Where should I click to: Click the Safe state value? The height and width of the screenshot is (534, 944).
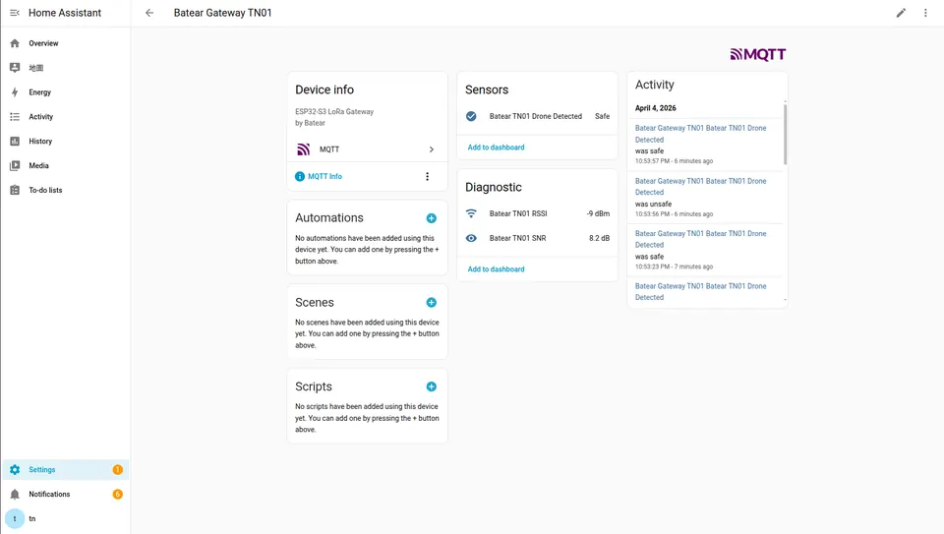pyautogui.click(x=602, y=116)
